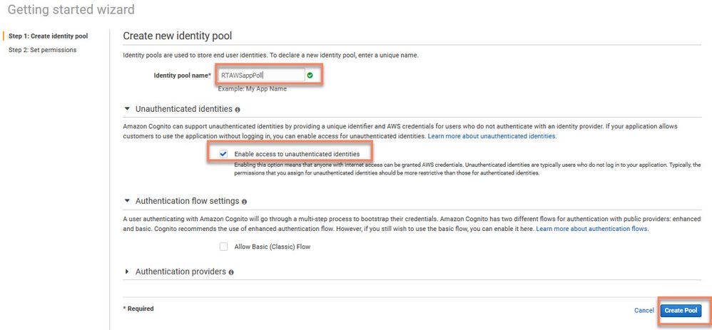The height and width of the screenshot is (330, 712).
Task: Open Learn more about authentication flows link
Action: 591,229
